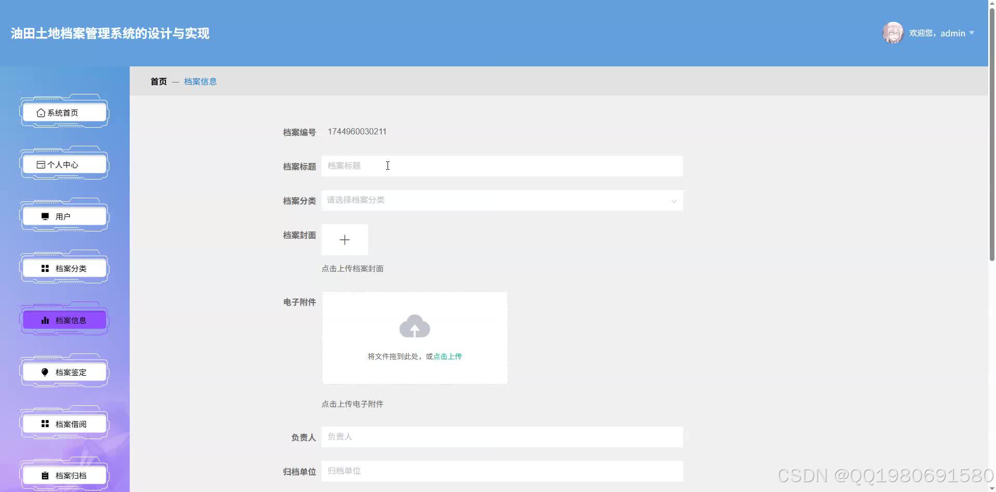Image resolution: width=996 pixels, height=492 pixels.
Task: Open 个人中心 via its card icon
Action: [42, 164]
